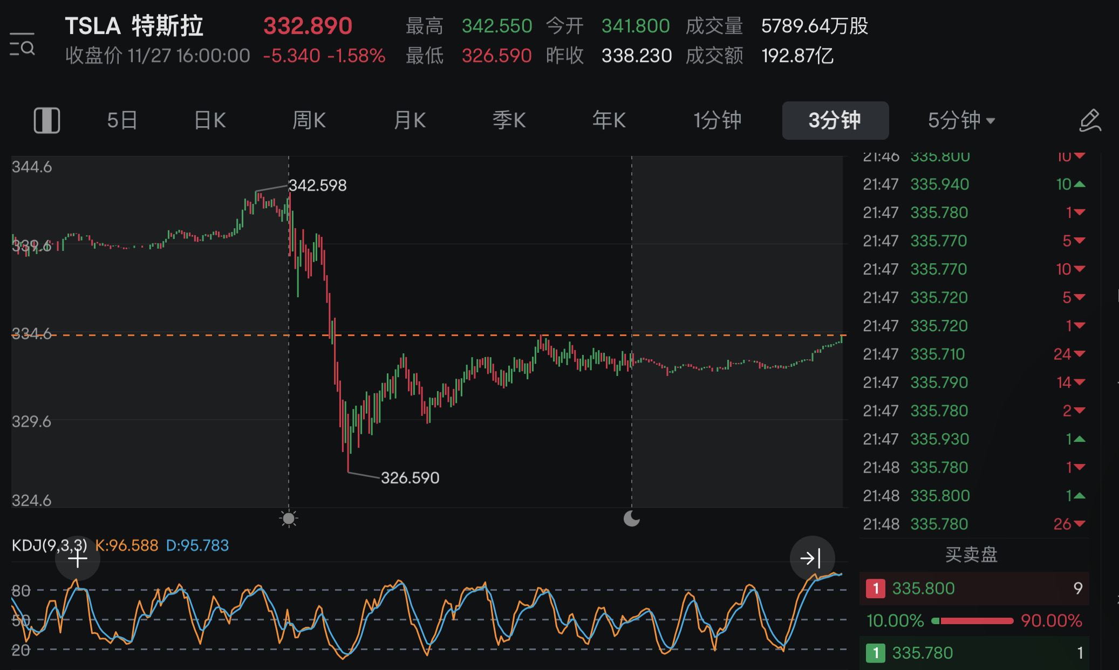The height and width of the screenshot is (670, 1119).
Task: Click the 344.6 price axis label
Action: (x=32, y=167)
